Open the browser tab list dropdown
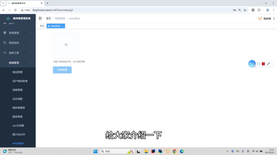Viewport: 277px width, 155px height. click(x=3, y=3)
